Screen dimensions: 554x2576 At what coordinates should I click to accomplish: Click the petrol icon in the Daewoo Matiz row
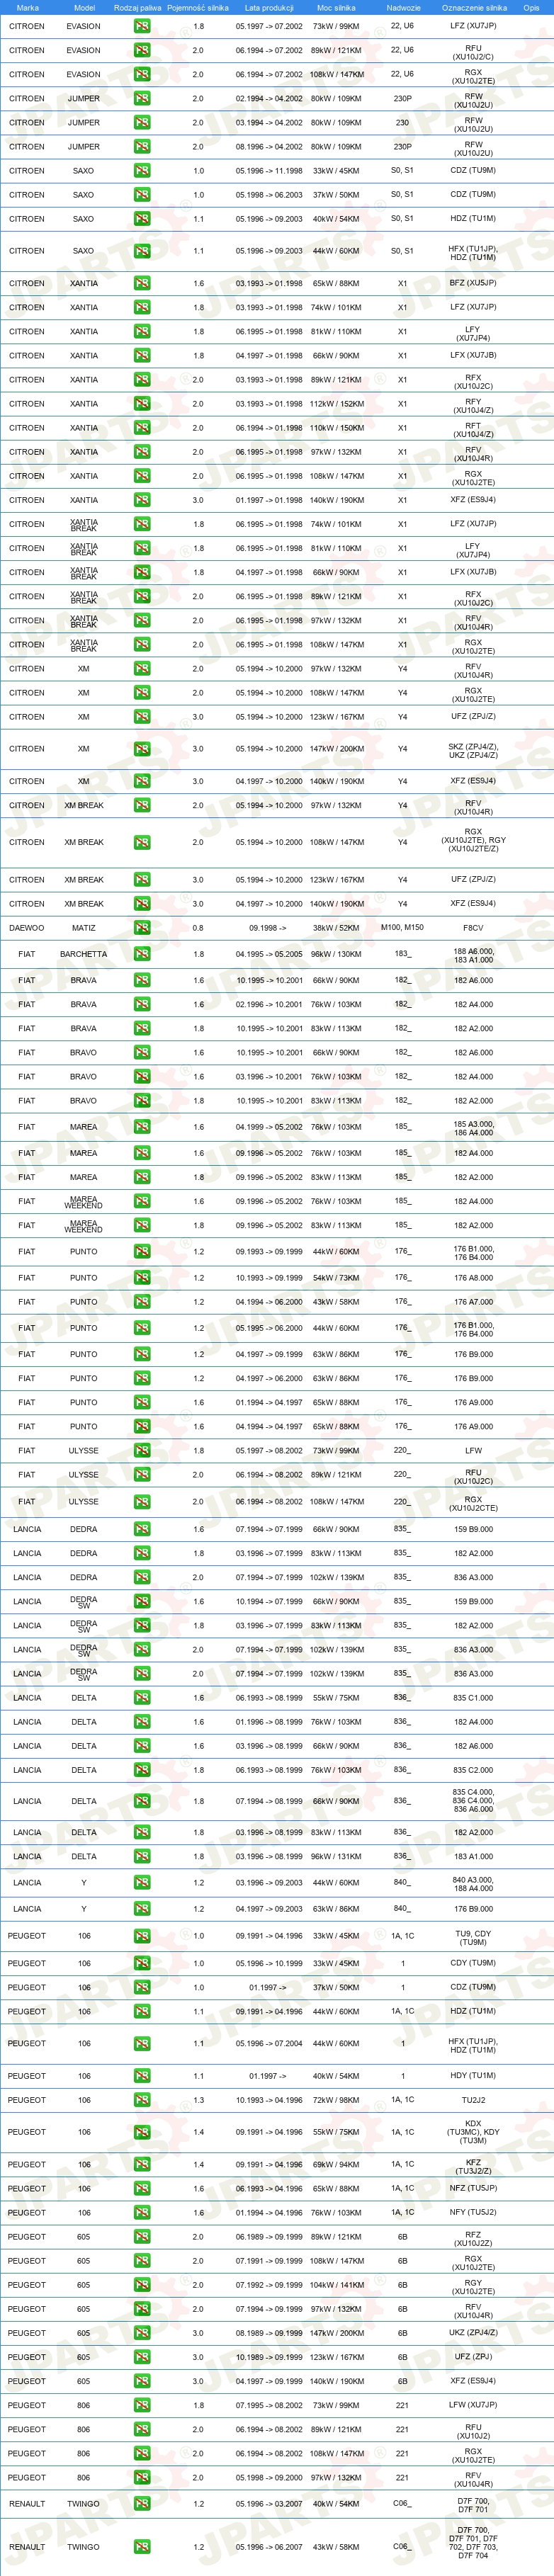click(x=142, y=928)
